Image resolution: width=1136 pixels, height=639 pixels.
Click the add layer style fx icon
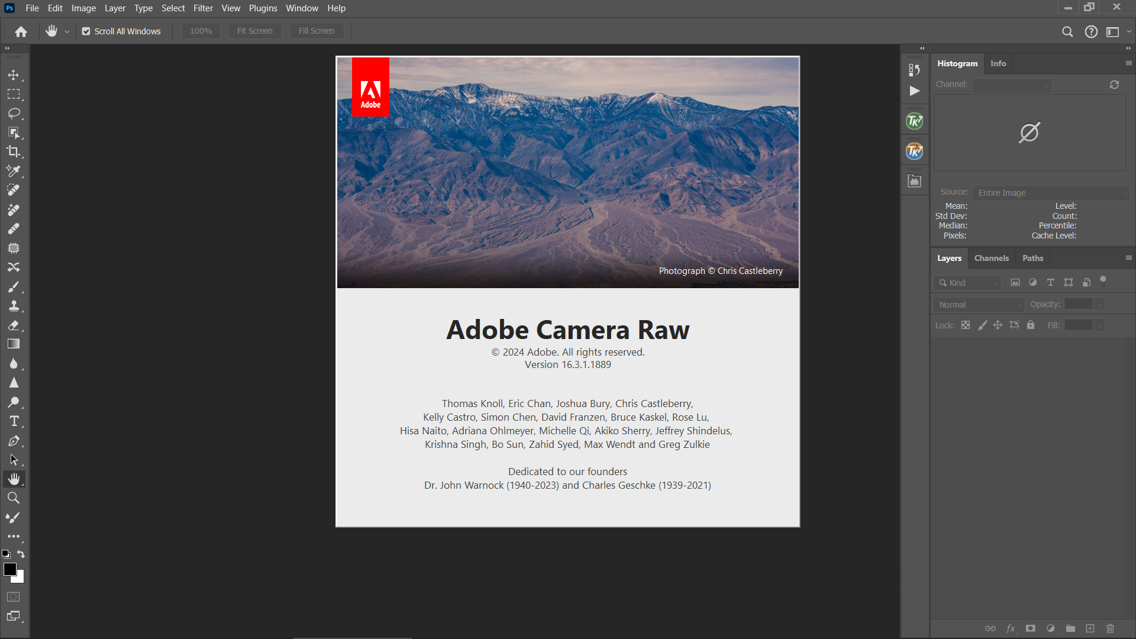tap(1011, 628)
